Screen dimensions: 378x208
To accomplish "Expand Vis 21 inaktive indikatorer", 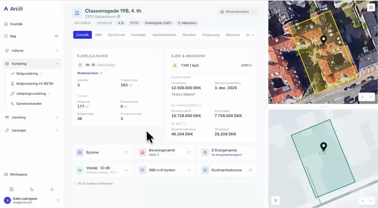I will 93,184.
